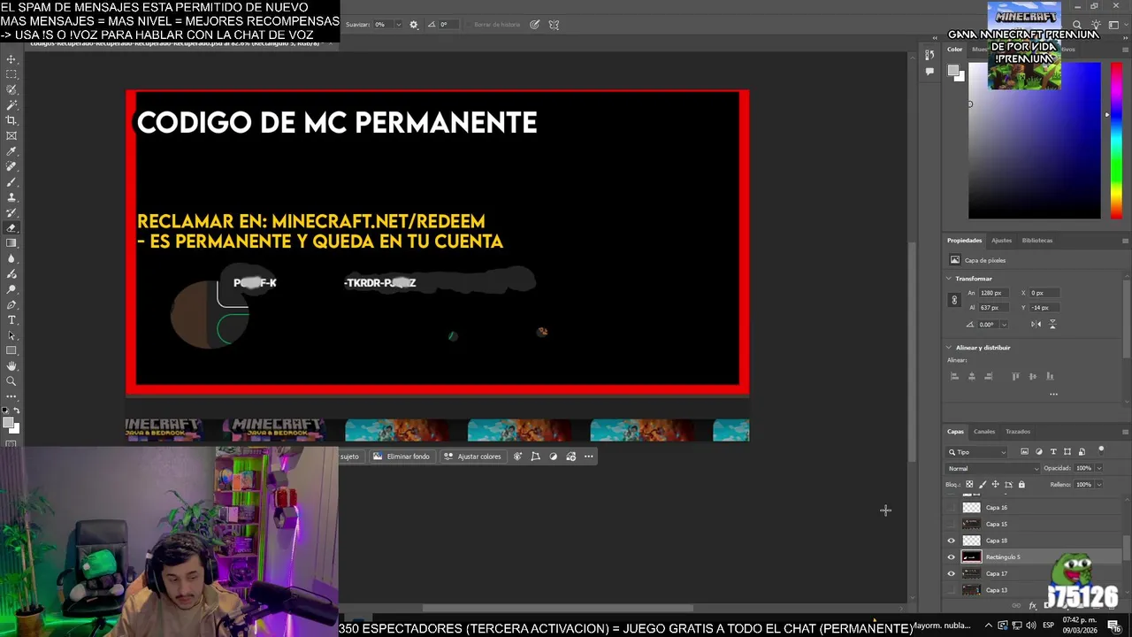This screenshot has width=1132, height=637.
Task: Select the Brush tool
Action: [11, 181]
